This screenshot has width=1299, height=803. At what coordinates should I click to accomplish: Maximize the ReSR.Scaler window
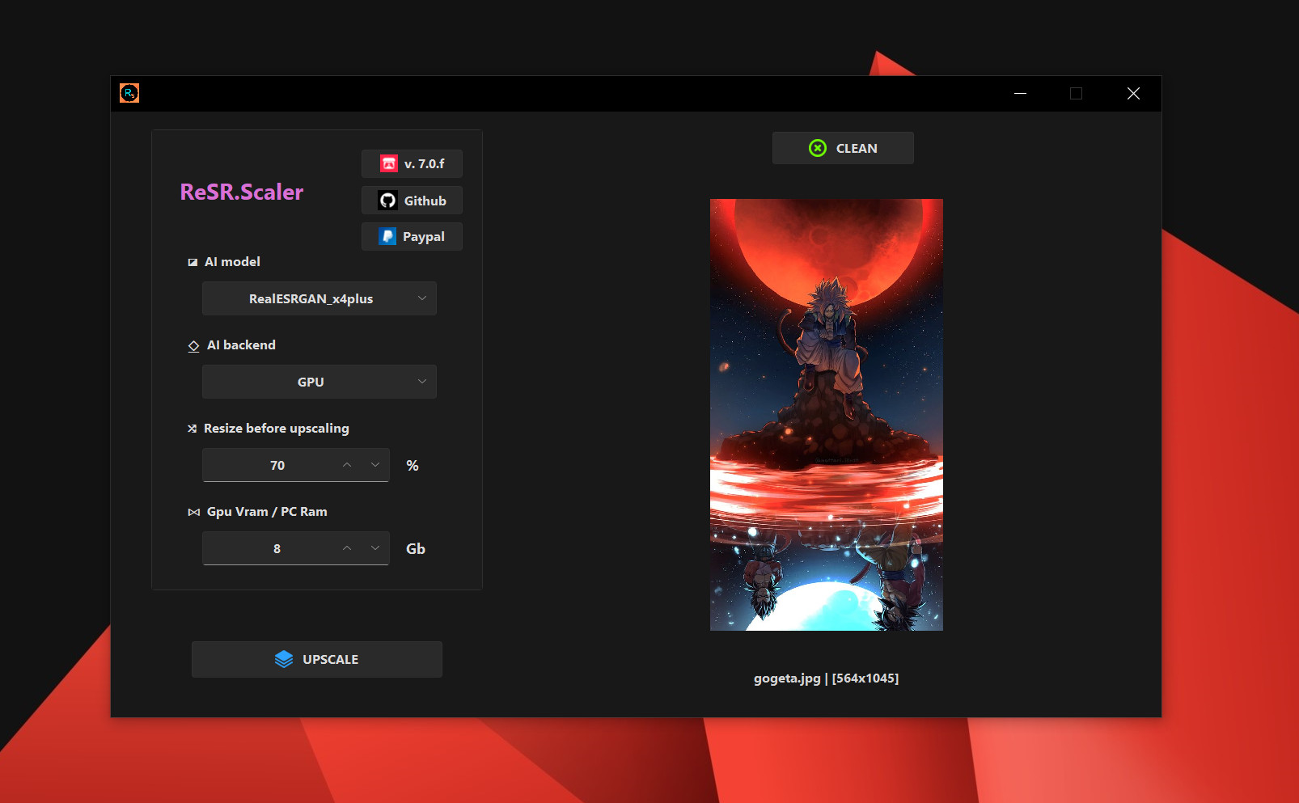coord(1076,93)
